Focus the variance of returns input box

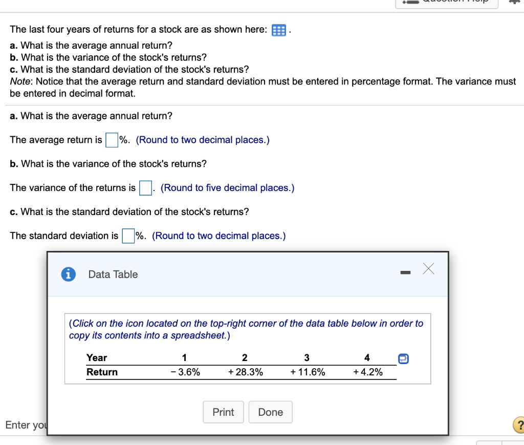[x=145, y=188]
